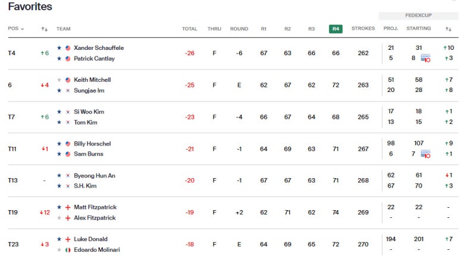Screen dimensions: 460x260
Task: Select the R1 column header
Action: tap(264, 28)
